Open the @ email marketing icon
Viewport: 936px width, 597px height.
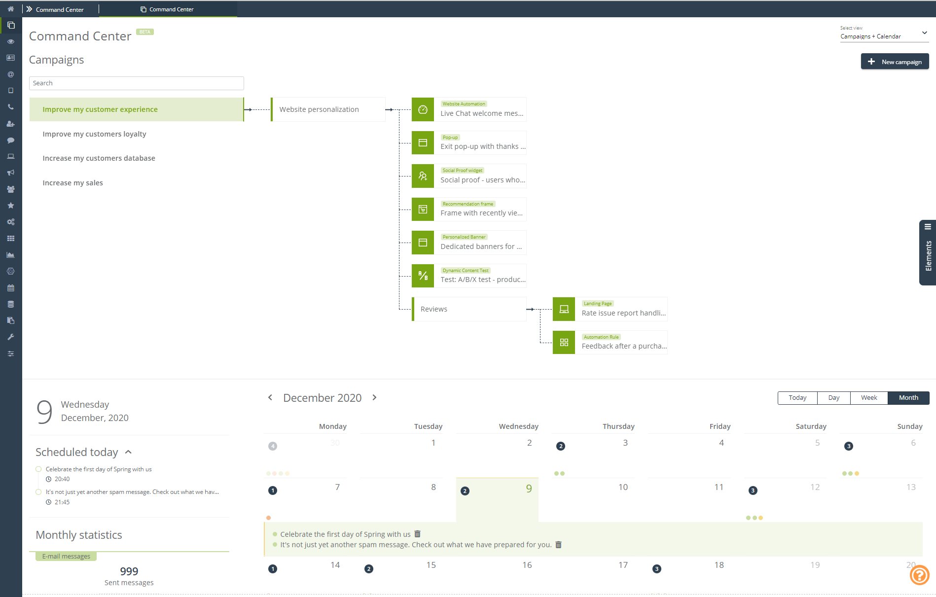[11, 74]
